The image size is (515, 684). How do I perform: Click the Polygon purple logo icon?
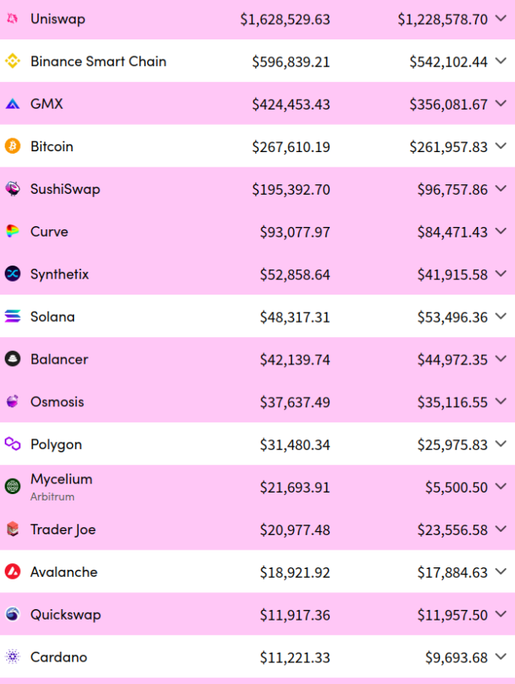(x=12, y=444)
